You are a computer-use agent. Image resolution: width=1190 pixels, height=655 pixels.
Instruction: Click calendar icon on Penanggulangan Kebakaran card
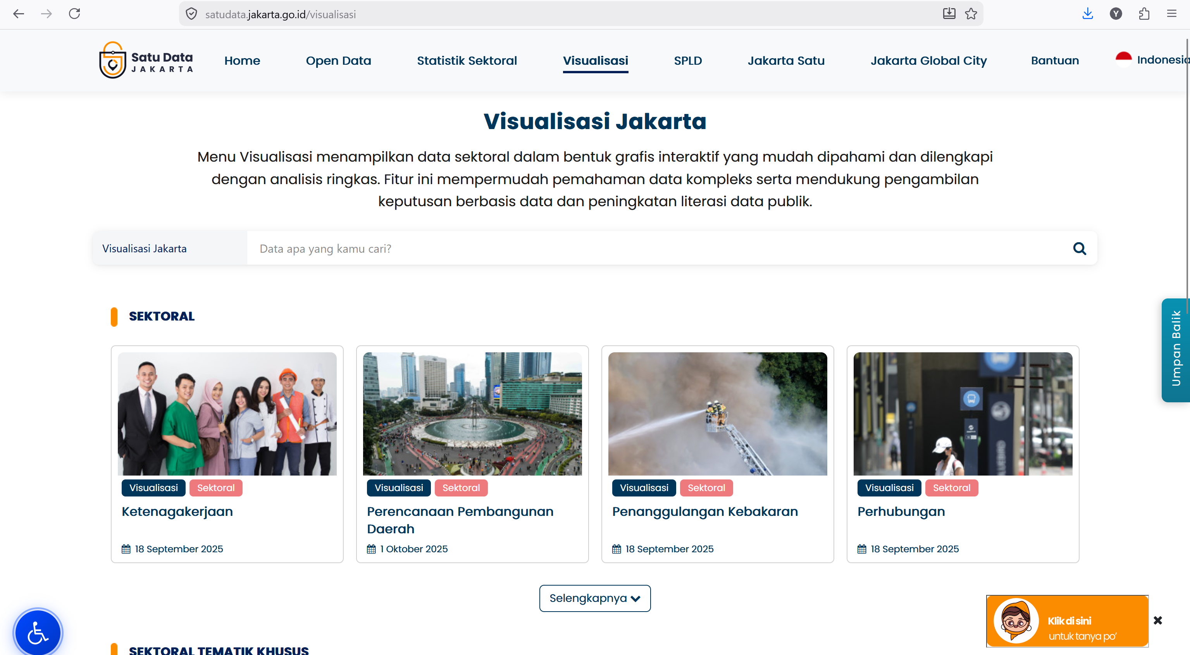point(616,549)
